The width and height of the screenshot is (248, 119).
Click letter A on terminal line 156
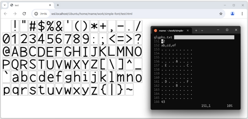coord(177,62)
